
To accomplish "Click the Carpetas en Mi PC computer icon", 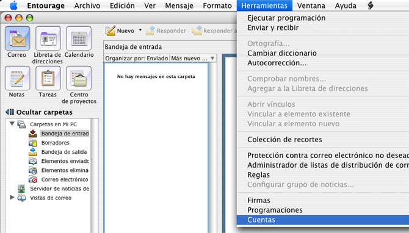I will point(21,124).
